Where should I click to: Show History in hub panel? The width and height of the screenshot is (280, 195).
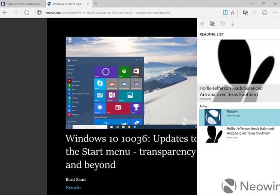point(223,24)
